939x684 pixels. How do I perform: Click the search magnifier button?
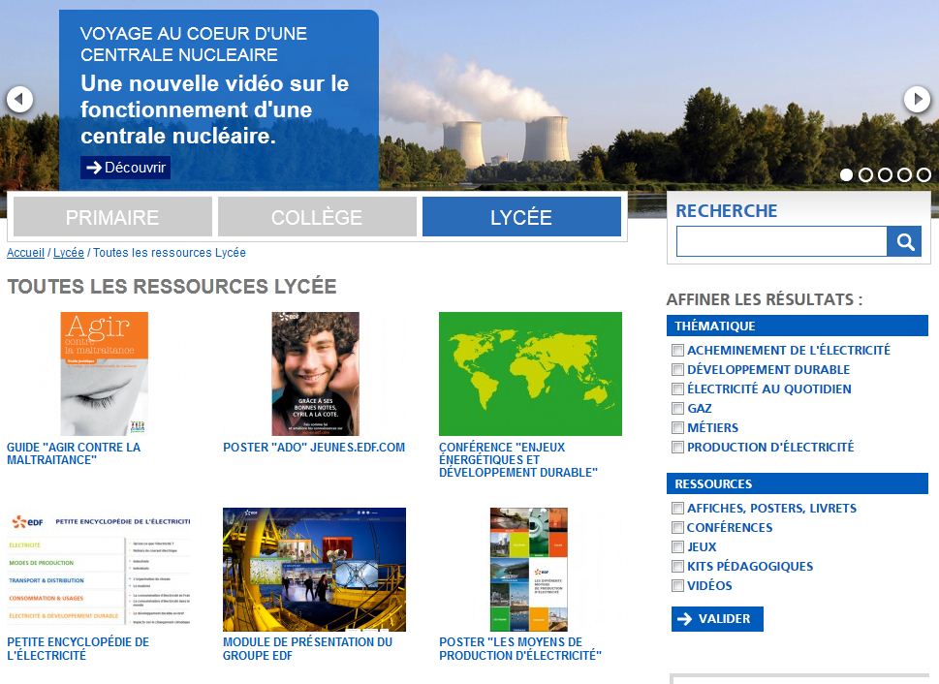[904, 241]
